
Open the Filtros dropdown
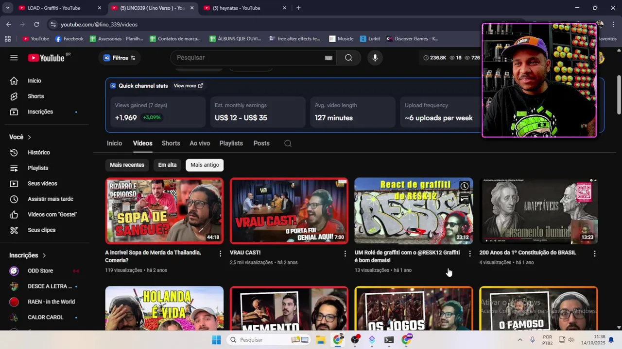tap(120, 58)
